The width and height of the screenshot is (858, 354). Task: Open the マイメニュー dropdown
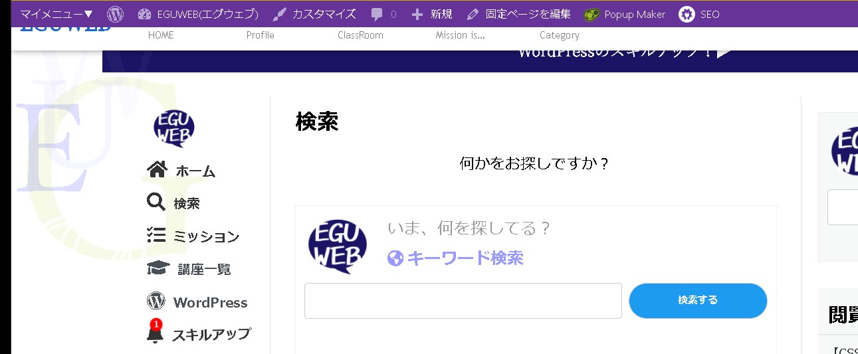[x=56, y=14]
